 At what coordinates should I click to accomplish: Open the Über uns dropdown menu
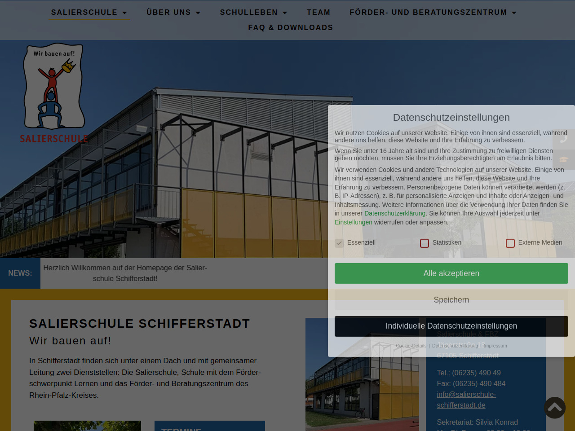[x=173, y=13]
